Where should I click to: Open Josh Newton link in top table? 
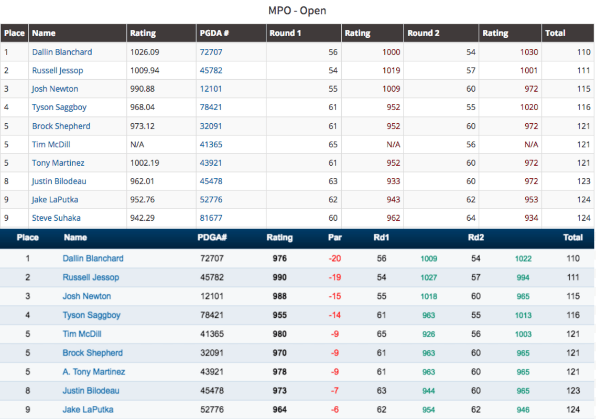[x=55, y=89]
